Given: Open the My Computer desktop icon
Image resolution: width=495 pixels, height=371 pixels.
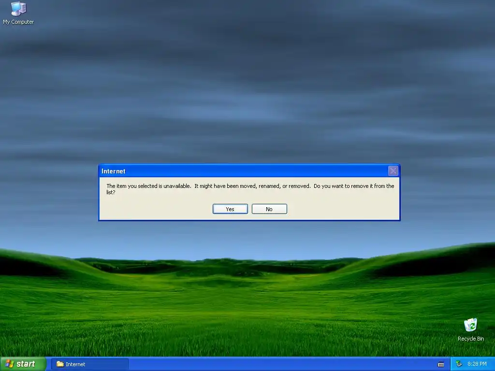Looking at the screenshot, I should coord(18,13).
